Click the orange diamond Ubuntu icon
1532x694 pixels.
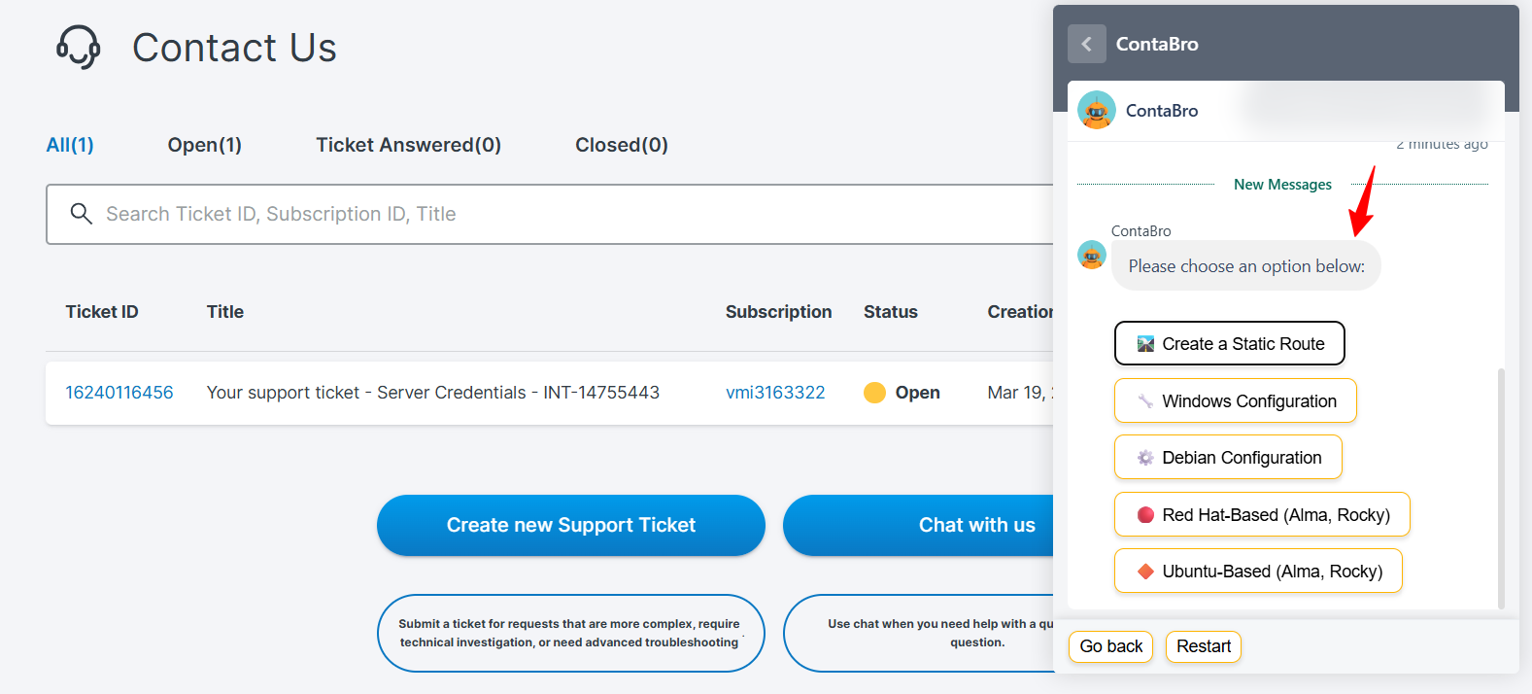coord(1146,572)
